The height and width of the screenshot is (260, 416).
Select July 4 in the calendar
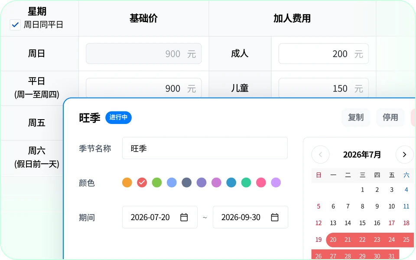pos(406,190)
